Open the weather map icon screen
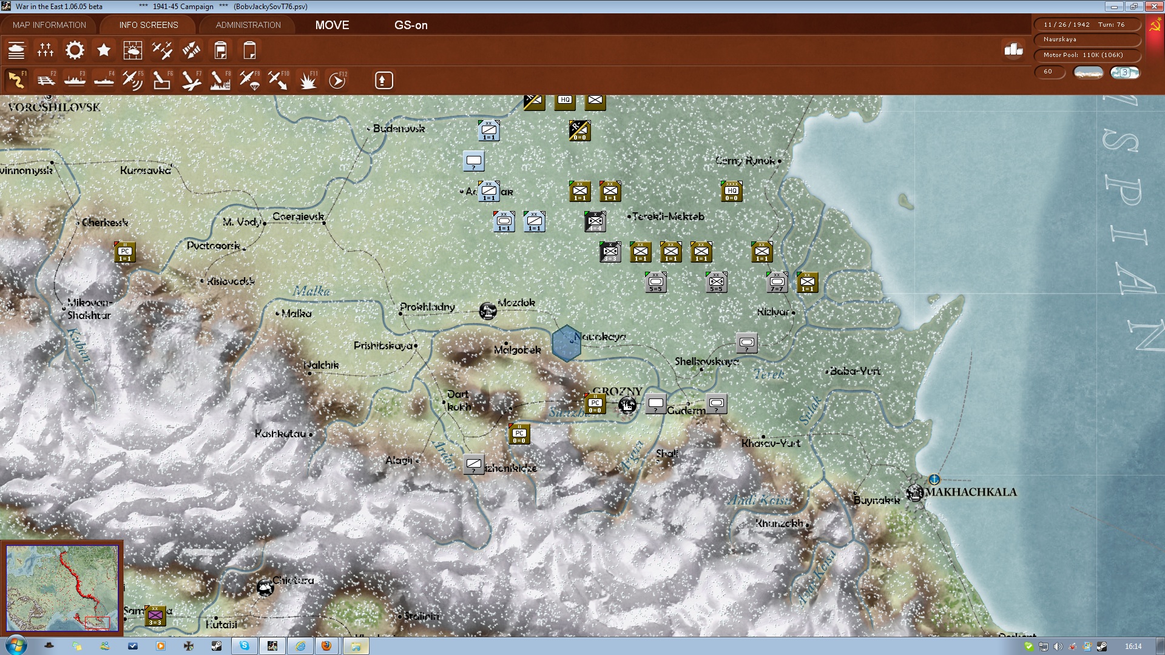Image resolution: width=1165 pixels, height=655 pixels. 133,50
